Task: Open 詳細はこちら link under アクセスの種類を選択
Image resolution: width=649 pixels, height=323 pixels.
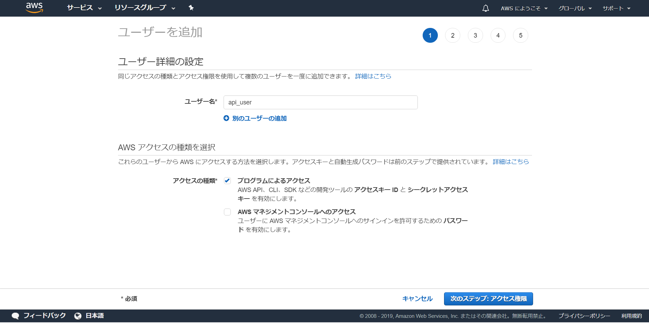Action: [x=511, y=162]
